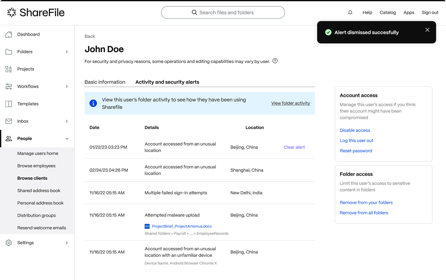Click the Projects sidebar icon
The width and height of the screenshot is (446, 280).
[9, 69]
